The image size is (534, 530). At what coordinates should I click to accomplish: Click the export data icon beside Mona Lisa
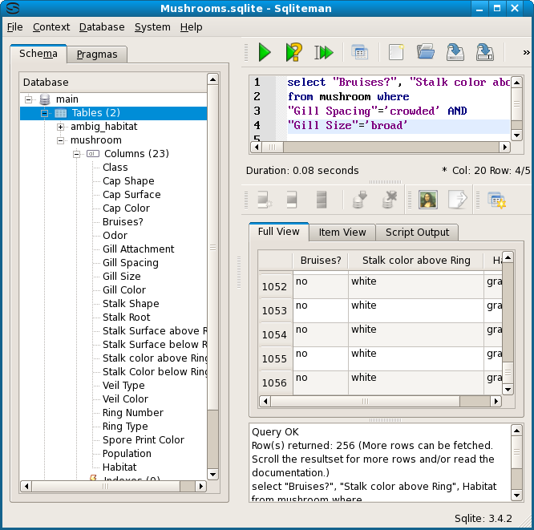[457, 200]
